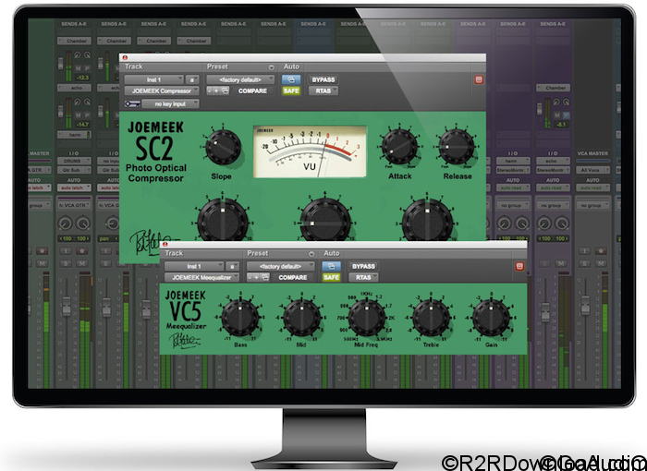Open RTAS format selector in Compressor window
The height and width of the screenshot is (471, 647).
[x=323, y=91]
